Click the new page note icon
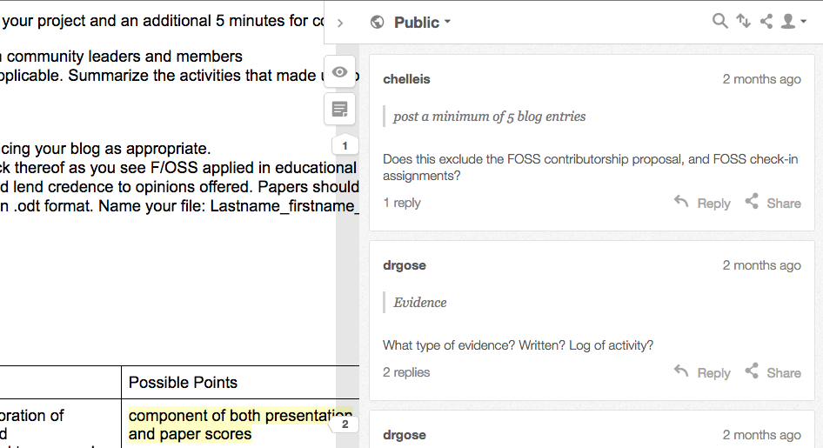823x448 pixels. pos(339,109)
